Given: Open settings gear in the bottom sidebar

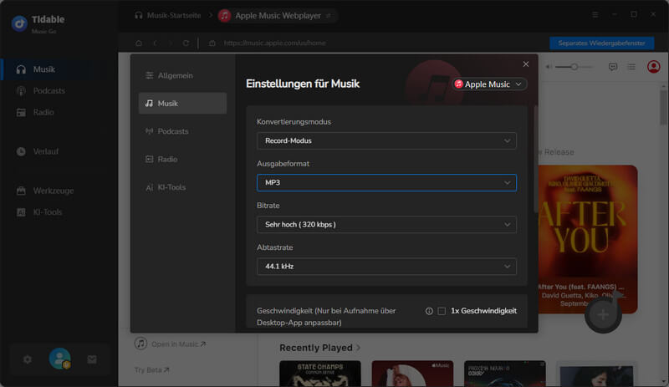Looking at the screenshot, I should coord(28,359).
